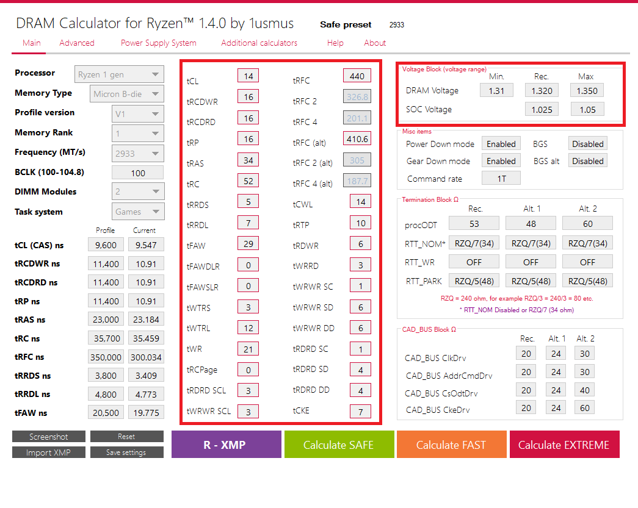Open the Profile version dropdown
Screen dimensions: 638x508
tap(138, 114)
